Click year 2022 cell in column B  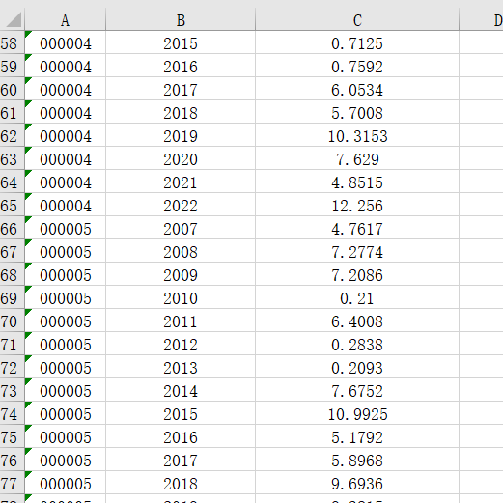tap(181, 206)
